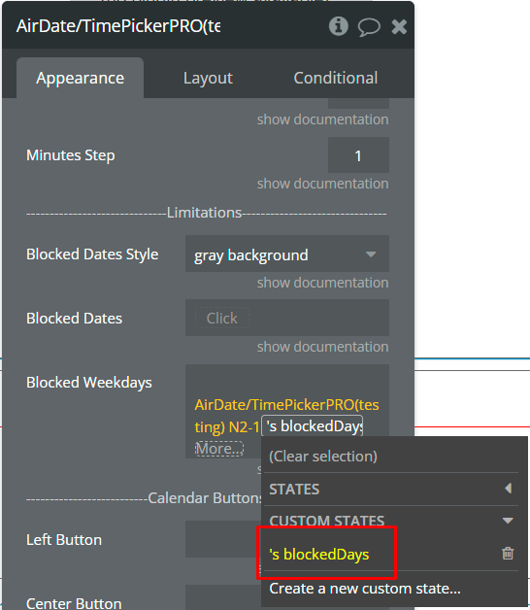Viewport: 530px width, 610px height.
Task: Open the comment bubble icon
Action: coord(369,27)
